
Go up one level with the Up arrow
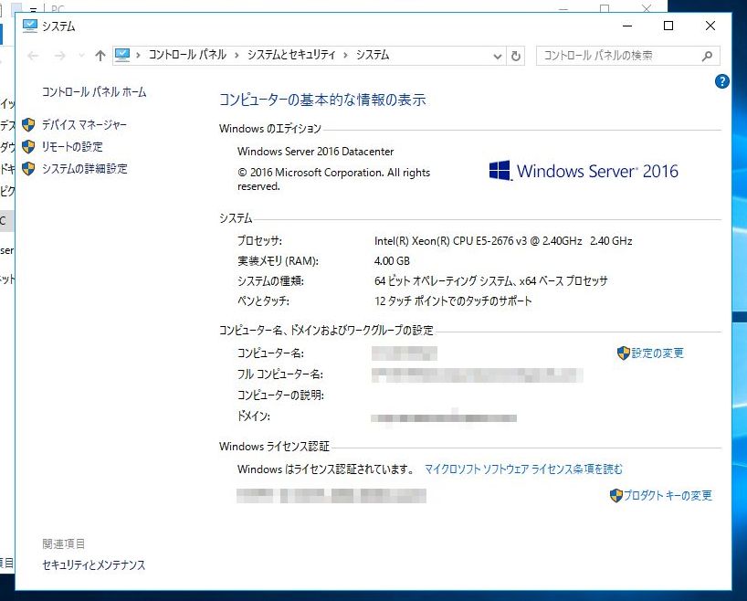click(x=100, y=56)
